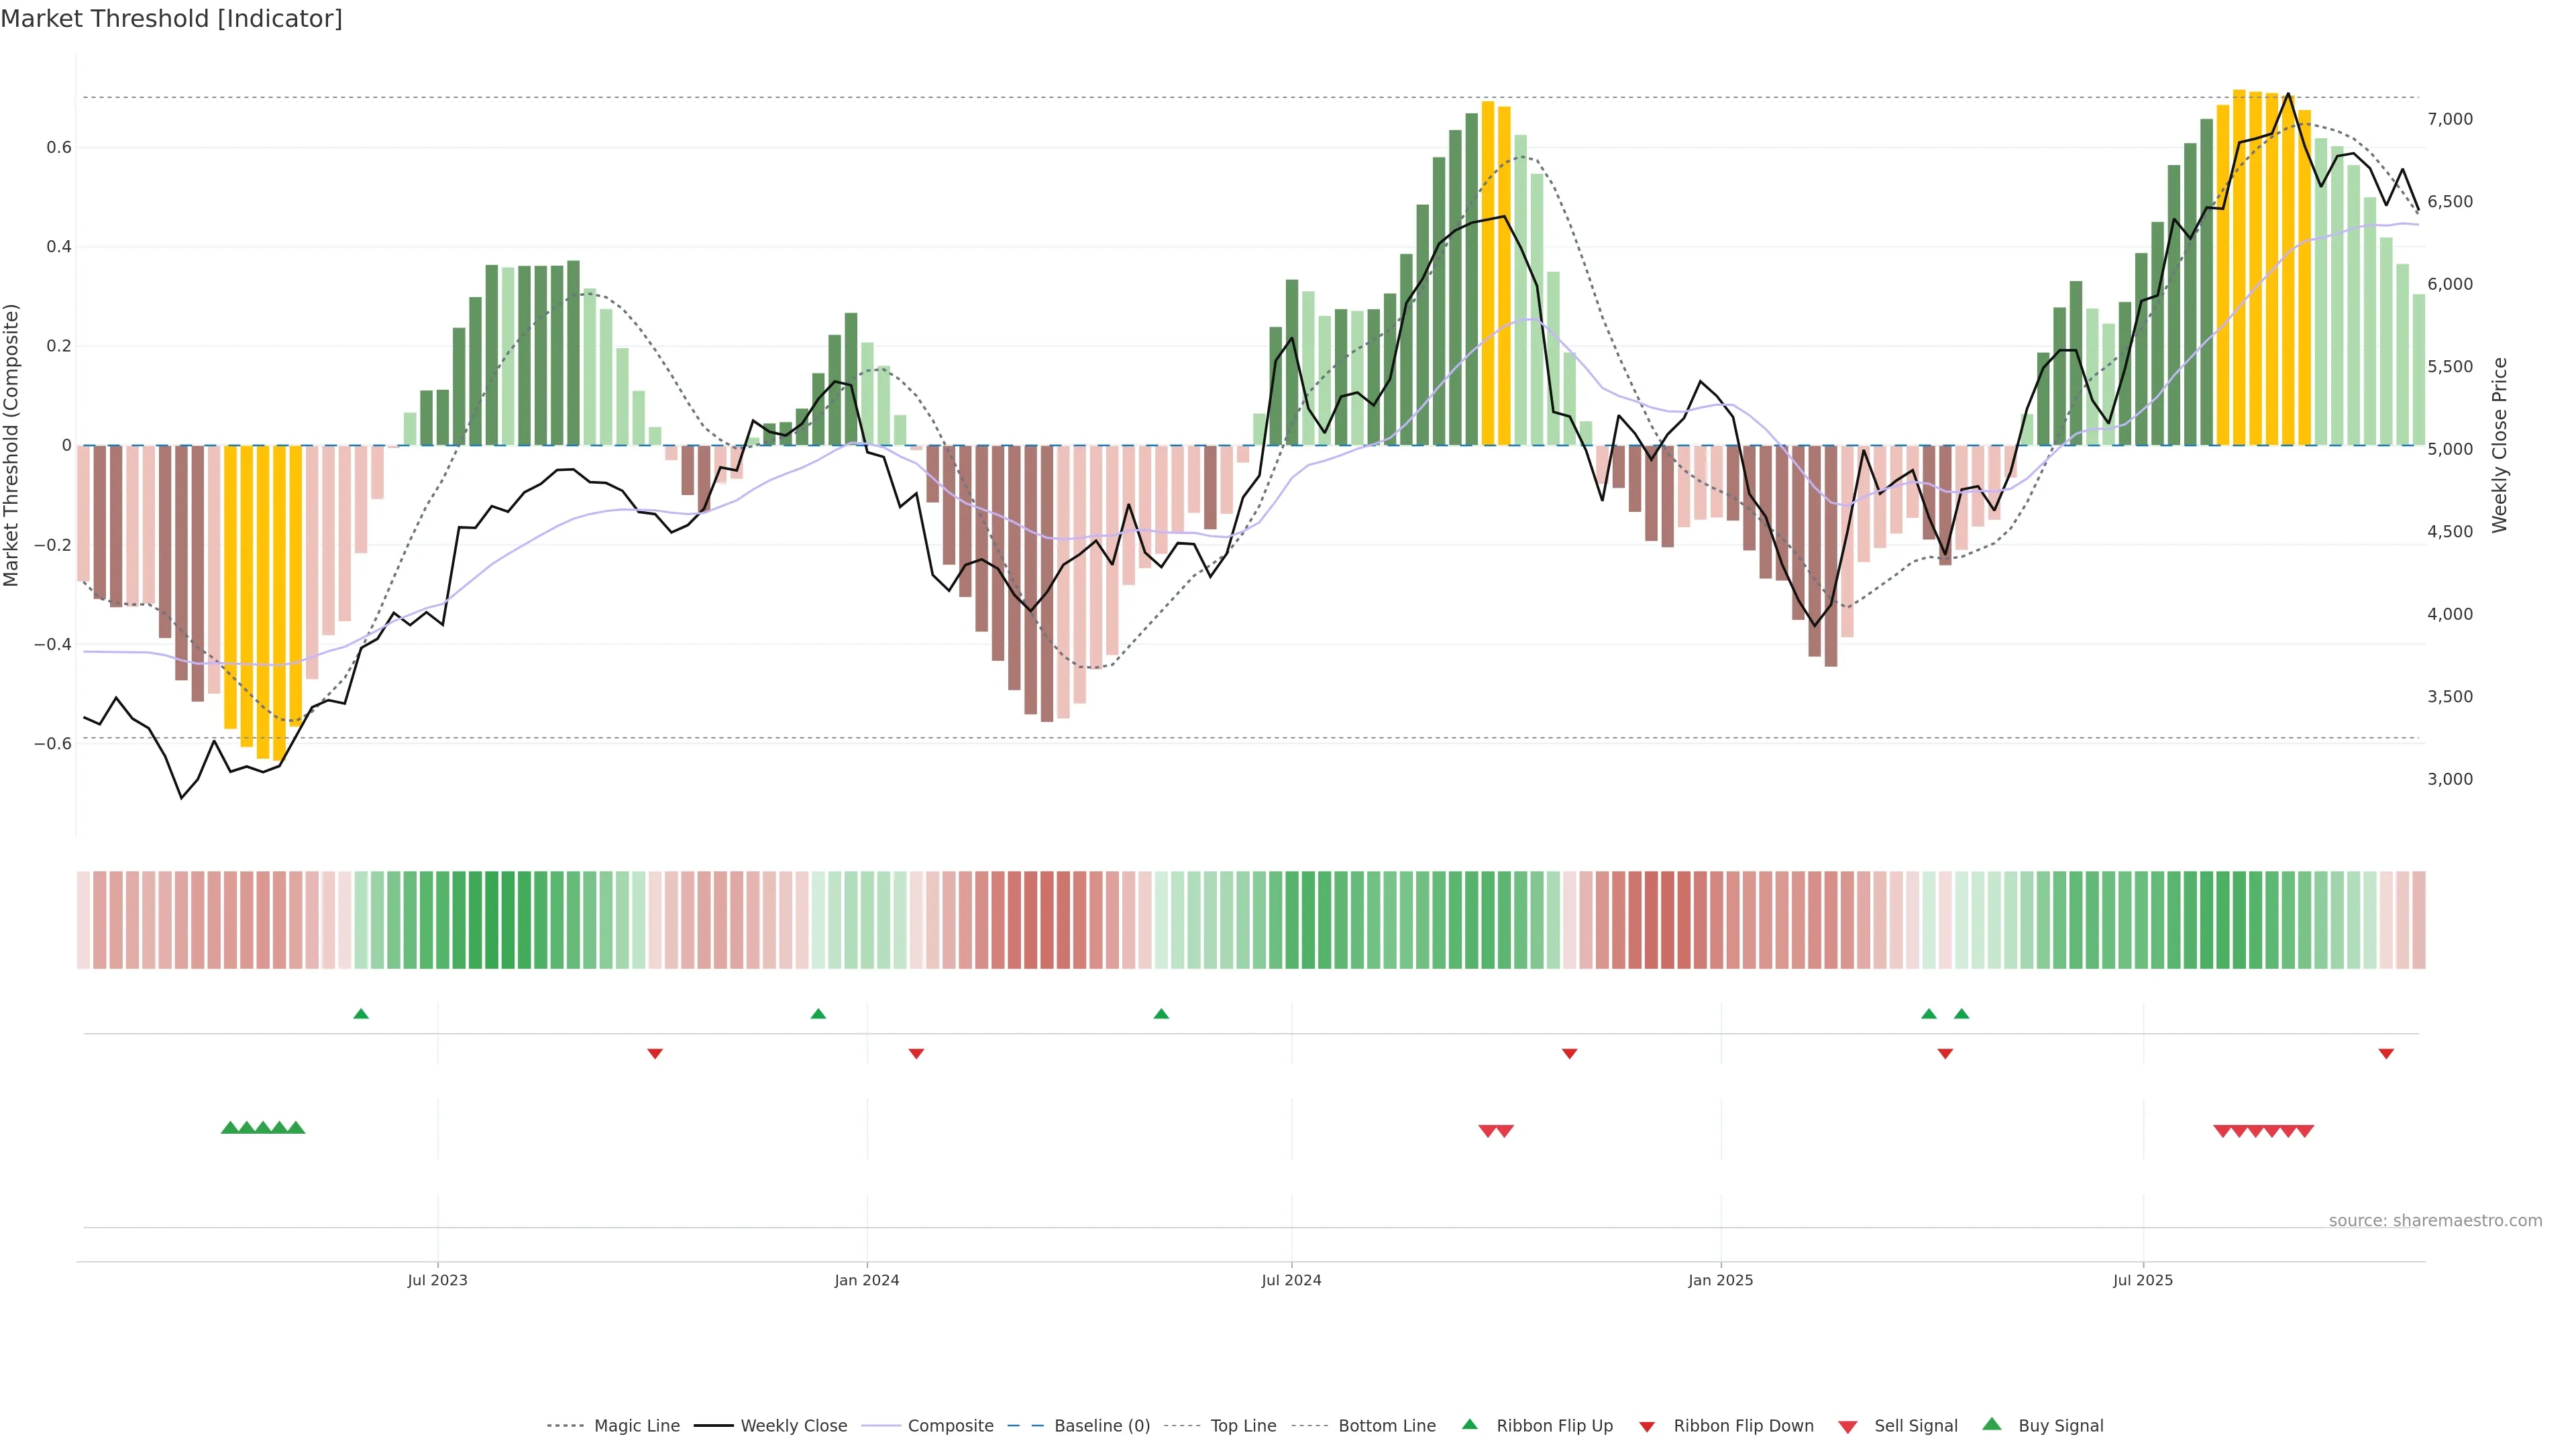Viewport: 2576px width, 1449px height.
Task: Toggle the Composite legend entry
Action: (x=950, y=1426)
